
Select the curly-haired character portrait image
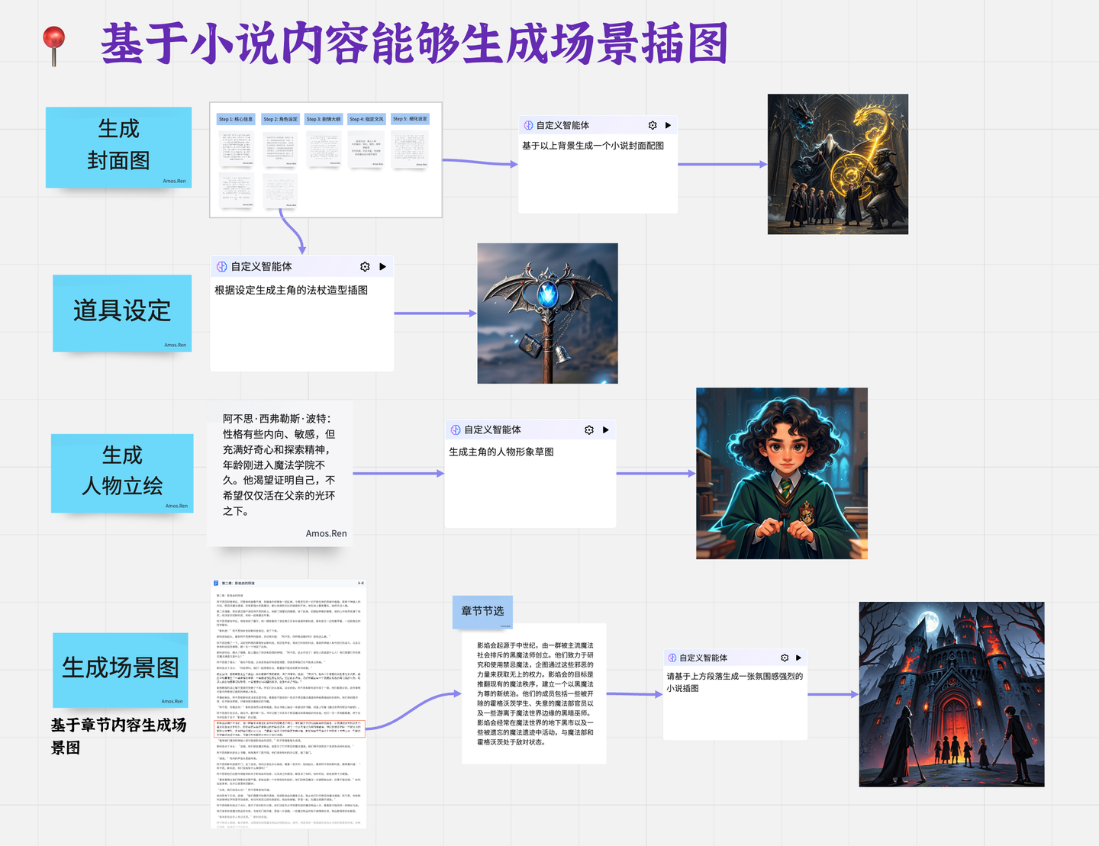click(782, 473)
